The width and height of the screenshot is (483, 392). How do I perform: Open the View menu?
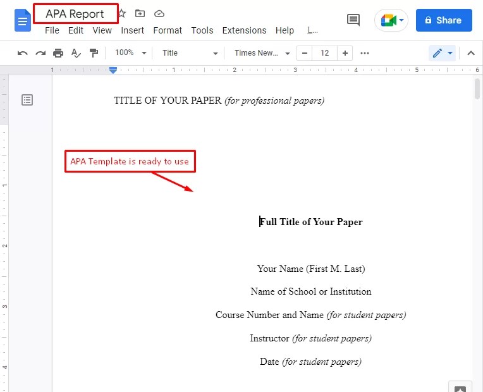pyautogui.click(x=102, y=30)
